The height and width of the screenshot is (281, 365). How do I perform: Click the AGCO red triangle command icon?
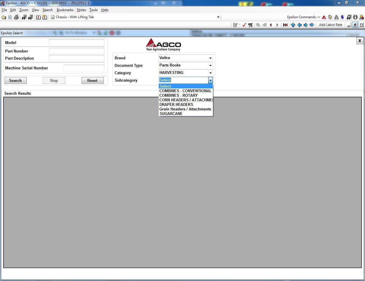point(324,17)
